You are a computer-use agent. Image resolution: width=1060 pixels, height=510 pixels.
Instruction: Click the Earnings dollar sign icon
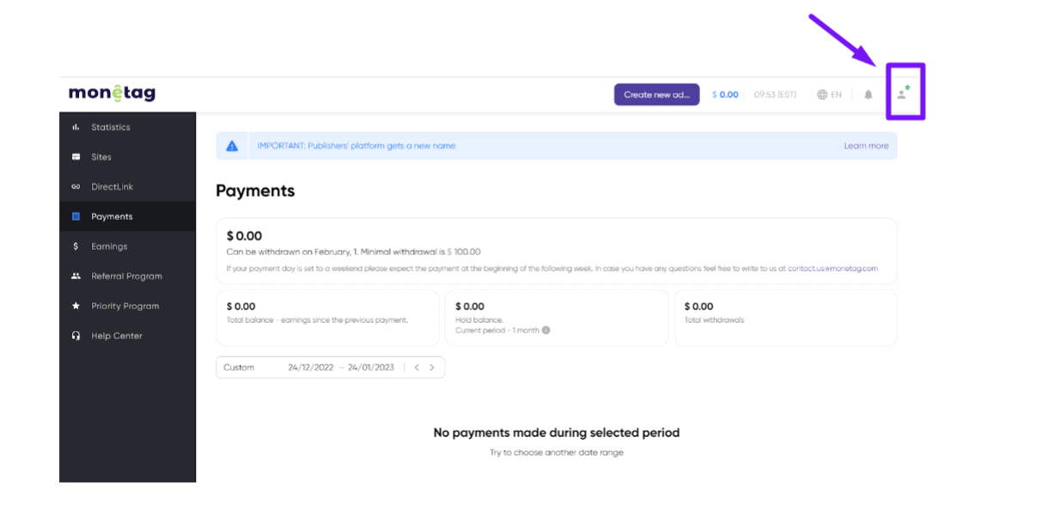point(76,246)
